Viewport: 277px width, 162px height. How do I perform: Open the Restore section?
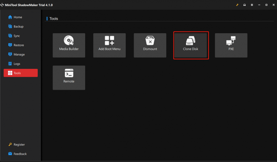click(16, 45)
